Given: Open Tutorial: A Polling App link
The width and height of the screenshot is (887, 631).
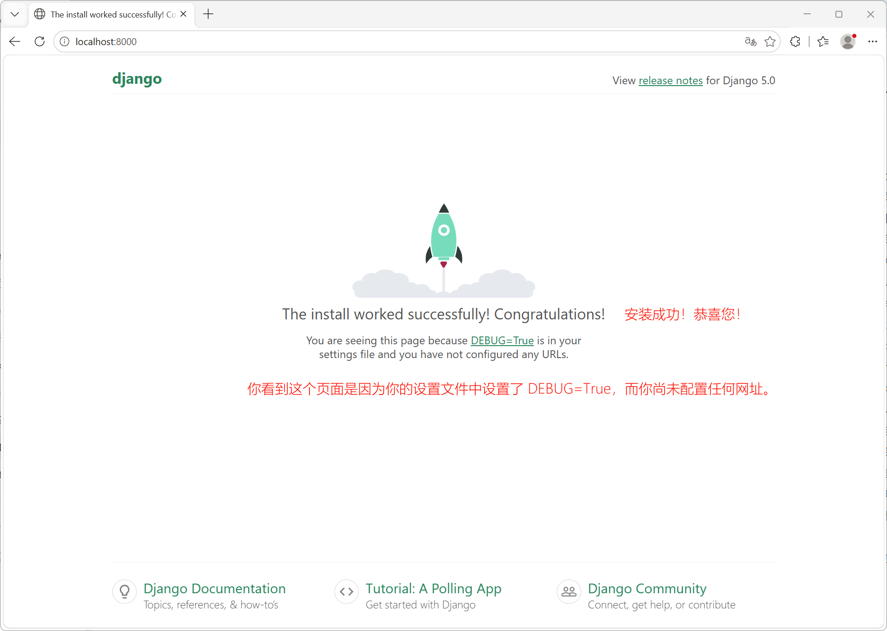Looking at the screenshot, I should tap(433, 589).
